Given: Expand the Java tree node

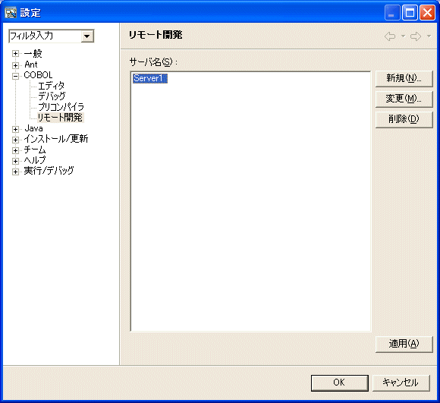Looking at the screenshot, I should pyautogui.click(x=15, y=129).
